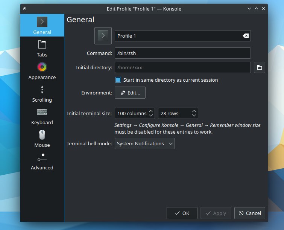
Task: Toggle Start in same directory checkbox
Action: click(118, 80)
